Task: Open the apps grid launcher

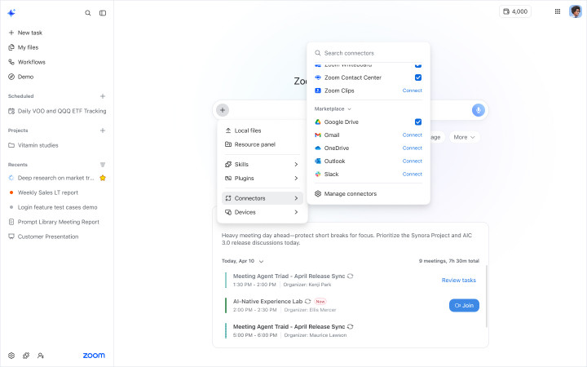Action: (x=558, y=11)
